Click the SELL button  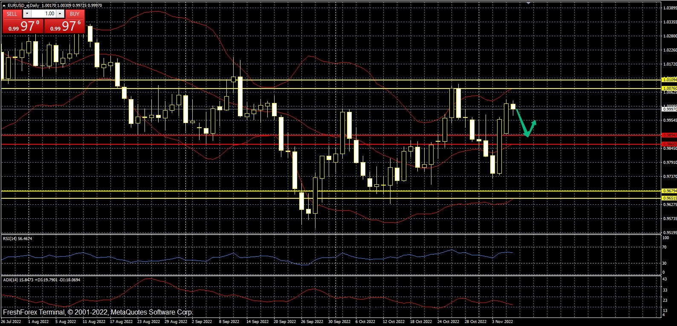pyautogui.click(x=12, y=14)
